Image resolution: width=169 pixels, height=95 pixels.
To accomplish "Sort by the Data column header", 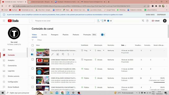I will click(x=124, y=45).
